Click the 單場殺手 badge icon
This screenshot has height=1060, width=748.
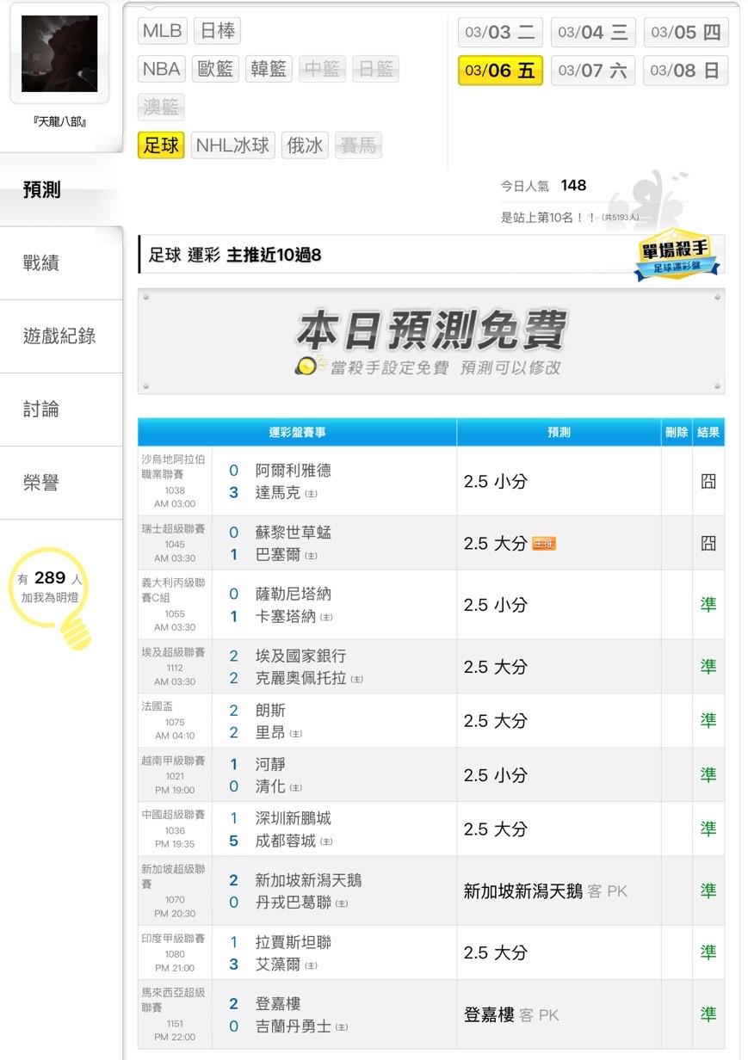pos(677,256)
